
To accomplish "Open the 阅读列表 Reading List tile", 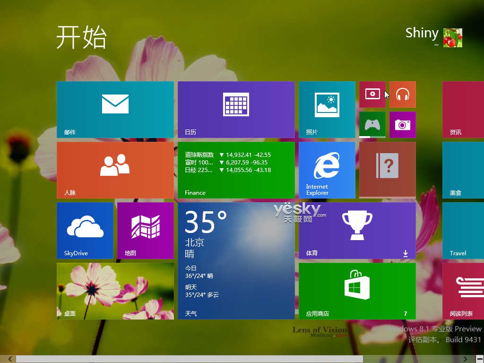I will click(x=463, y=291).
